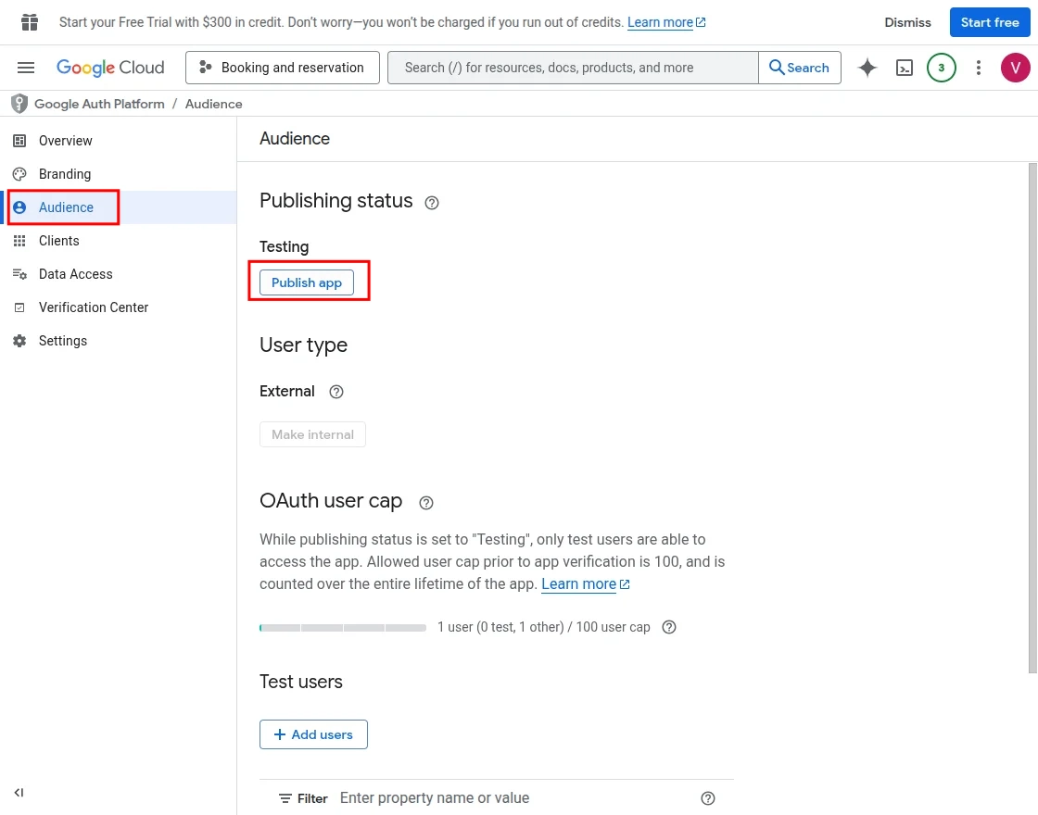Open Add users for test users

coord(313,733)
